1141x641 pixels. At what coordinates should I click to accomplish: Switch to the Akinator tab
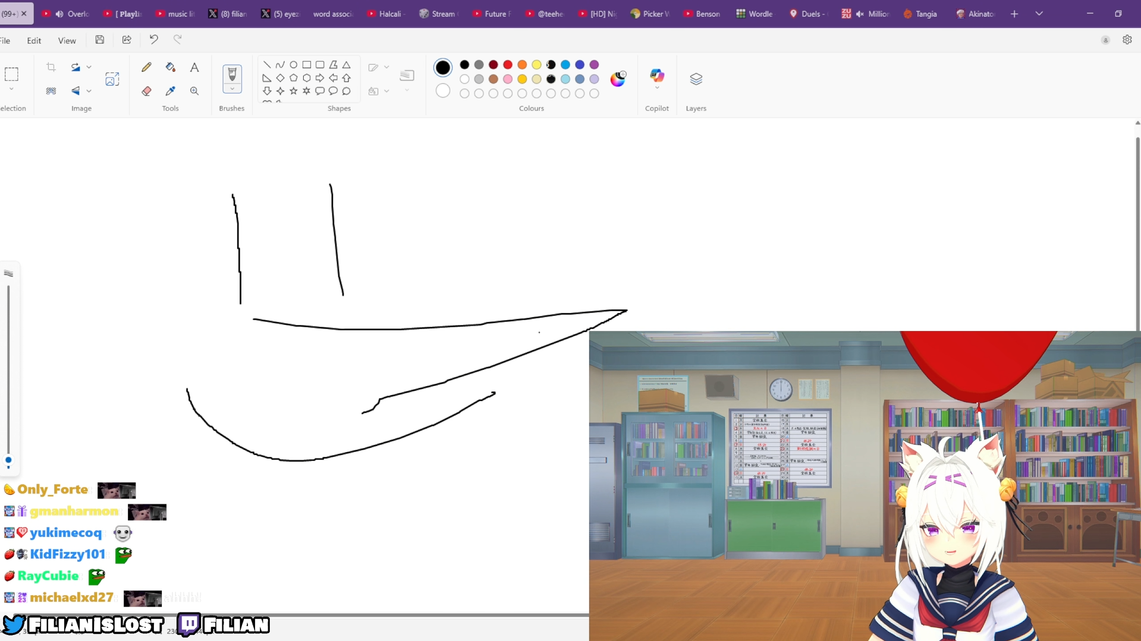(x=975, y=14)
